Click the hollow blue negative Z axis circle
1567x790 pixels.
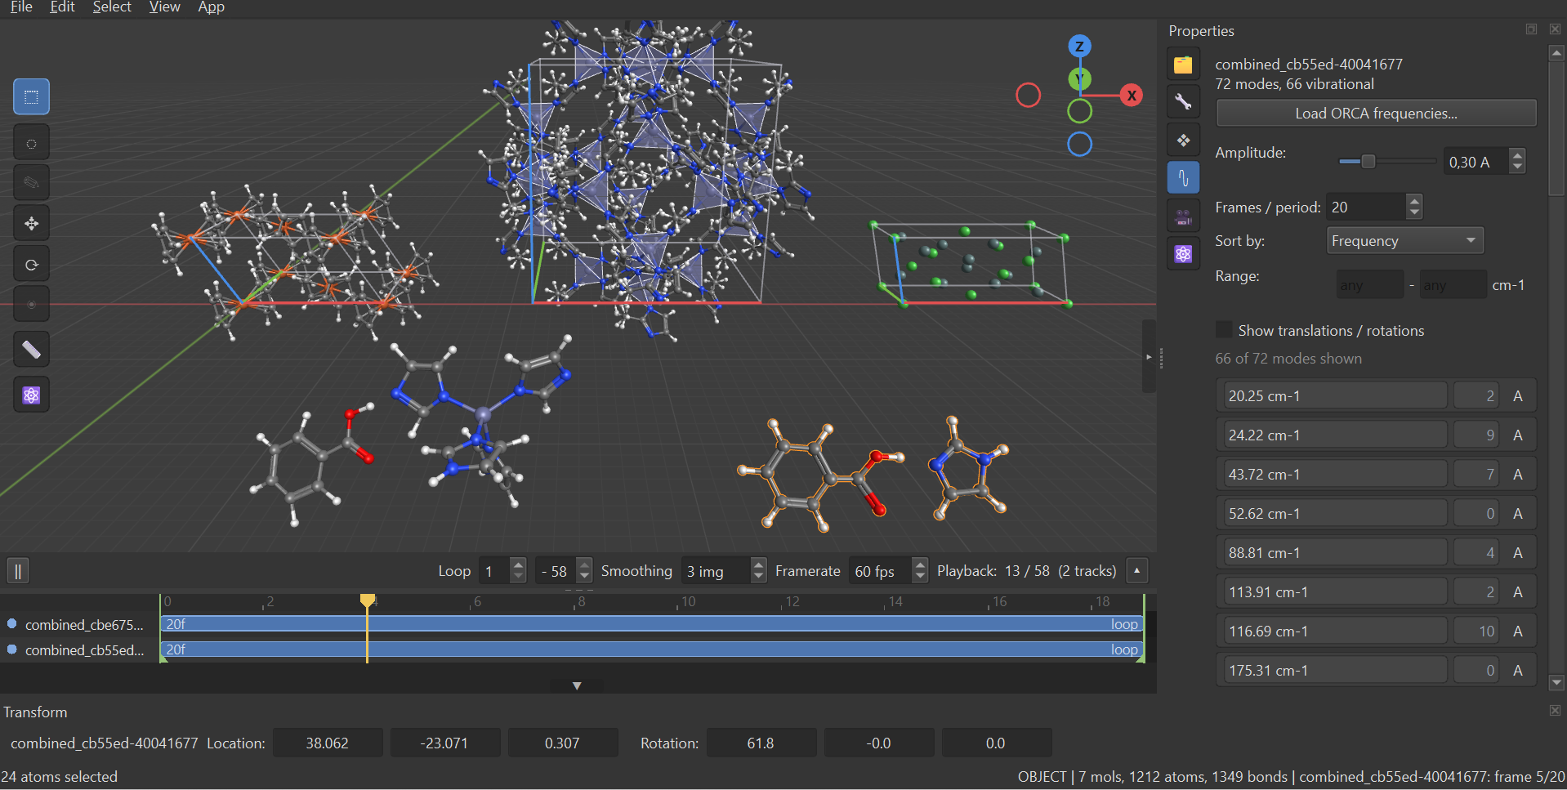[1079, 144]
